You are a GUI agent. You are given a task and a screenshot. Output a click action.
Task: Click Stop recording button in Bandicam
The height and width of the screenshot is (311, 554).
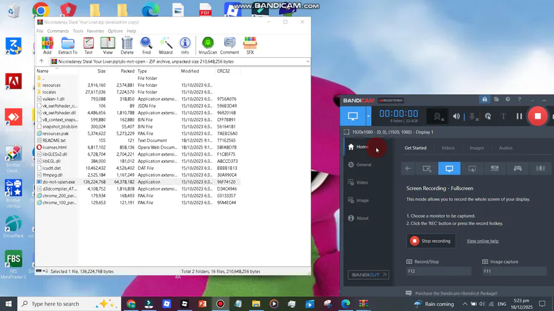coord(431,241)
